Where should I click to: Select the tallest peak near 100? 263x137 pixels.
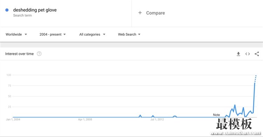click(256, 76)
